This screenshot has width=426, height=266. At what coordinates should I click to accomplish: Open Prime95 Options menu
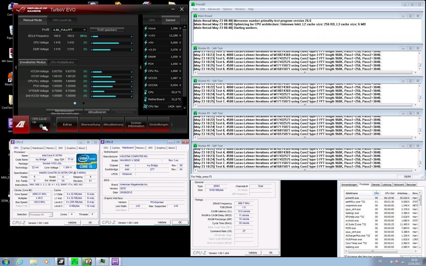click(x=227, y=9)
